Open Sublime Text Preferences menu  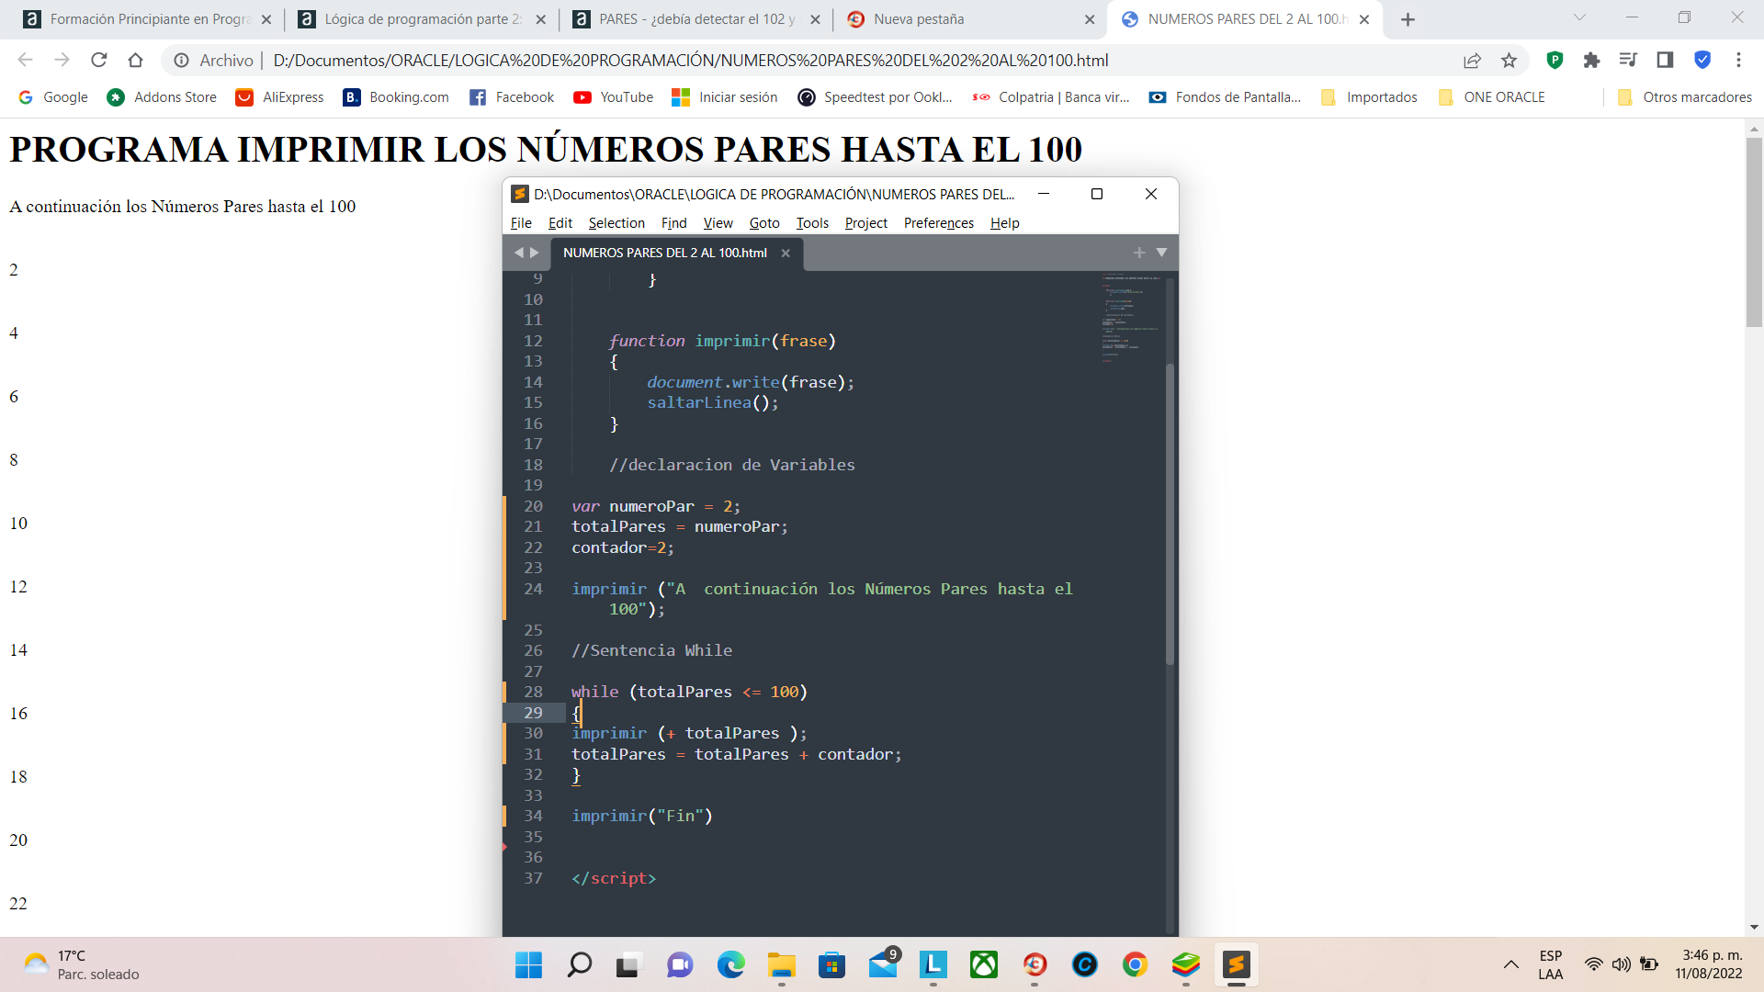pyautogui.click(x=938, y=223)
